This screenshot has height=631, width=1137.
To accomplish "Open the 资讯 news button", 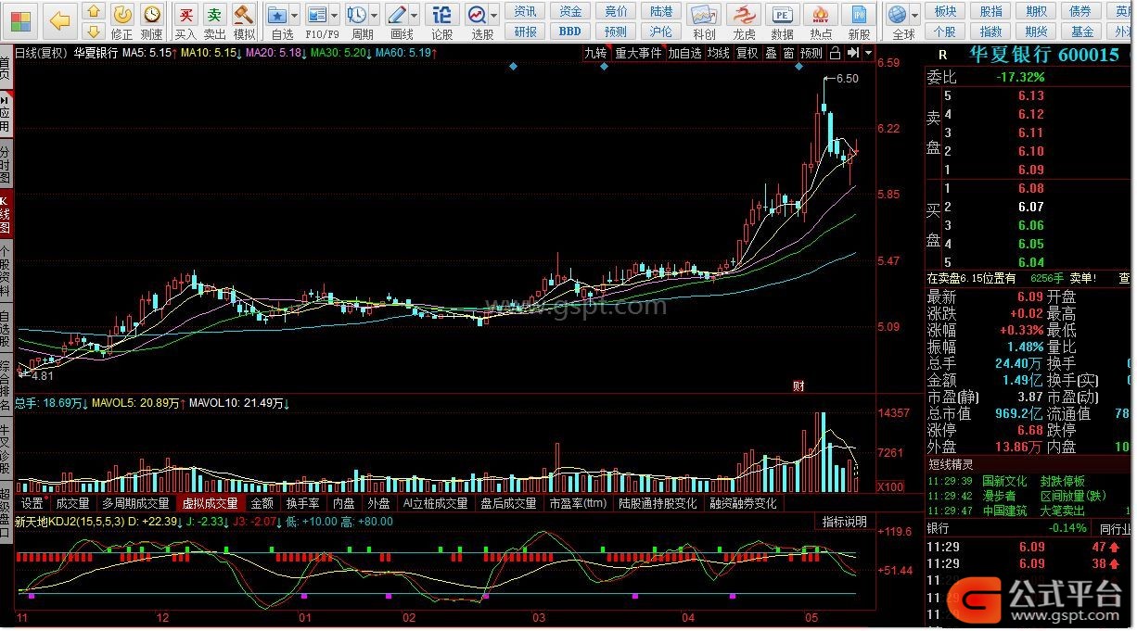I will [526, 11].
